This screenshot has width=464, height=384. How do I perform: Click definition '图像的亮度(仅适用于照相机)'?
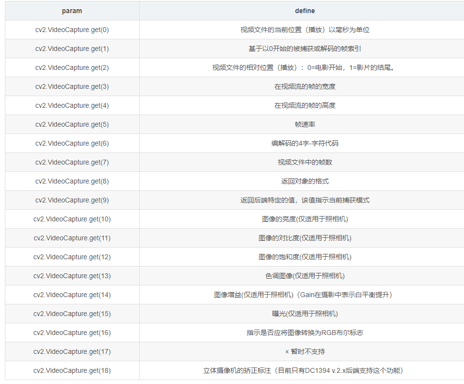point(305,219)
